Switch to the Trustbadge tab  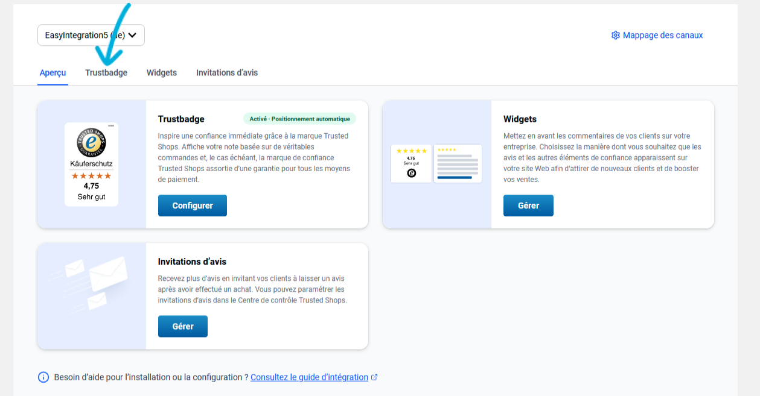point(106,73)
